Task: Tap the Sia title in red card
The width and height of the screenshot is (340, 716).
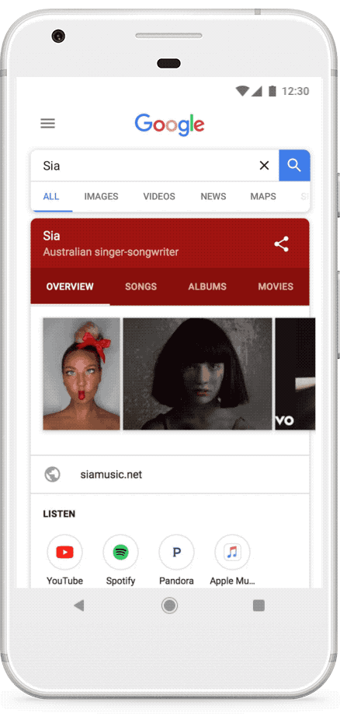Action: 51,236
